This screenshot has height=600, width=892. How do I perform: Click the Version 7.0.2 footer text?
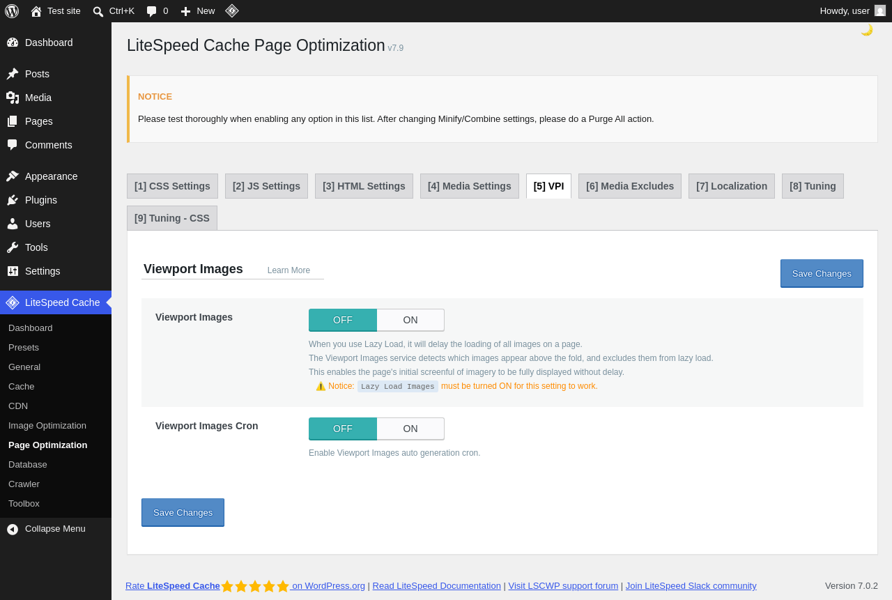[852, 586]
